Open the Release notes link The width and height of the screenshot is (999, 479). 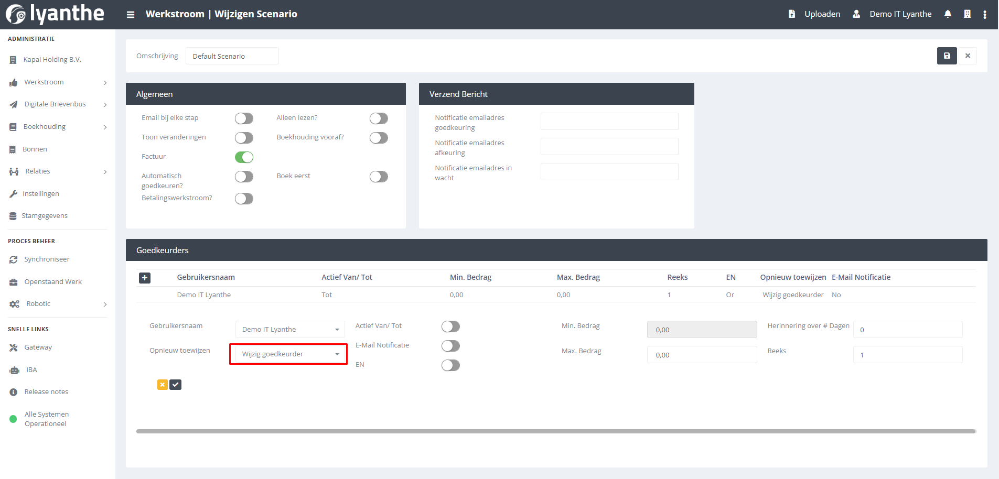tap(46, 392)
